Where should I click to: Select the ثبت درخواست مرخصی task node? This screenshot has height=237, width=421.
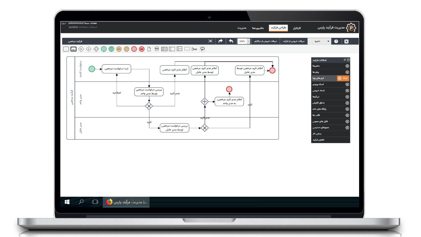click(116, 69)
